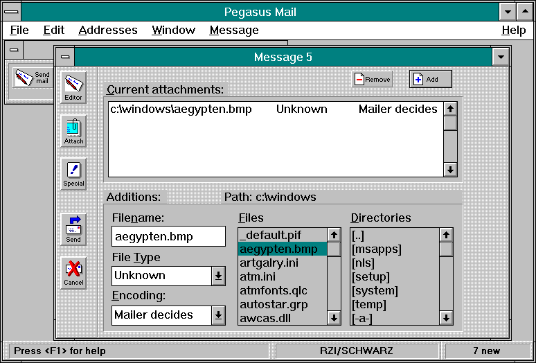Open the Help menu
The image size is (536, 363).
coord(513,30)
